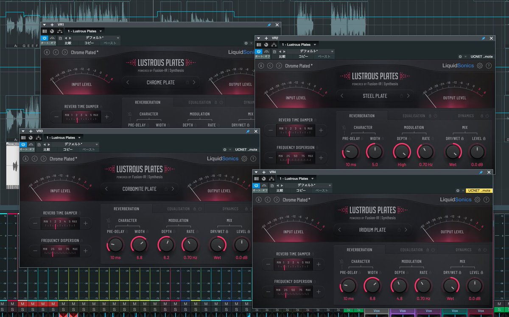
Task: Open '1 - Lustrous Plates' dropdown in VR4
Action: (296, 178)
